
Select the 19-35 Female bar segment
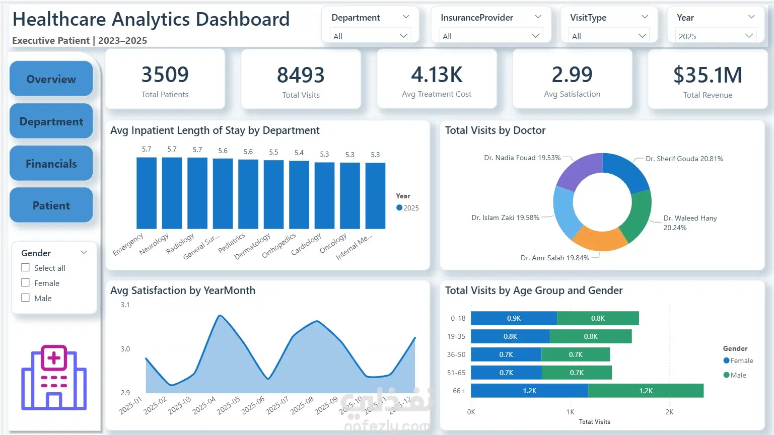[511, 336]
